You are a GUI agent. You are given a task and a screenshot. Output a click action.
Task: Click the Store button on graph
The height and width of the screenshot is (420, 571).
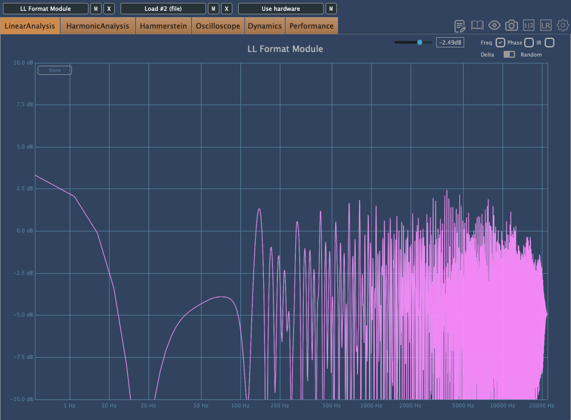click(x=55, y=70)
